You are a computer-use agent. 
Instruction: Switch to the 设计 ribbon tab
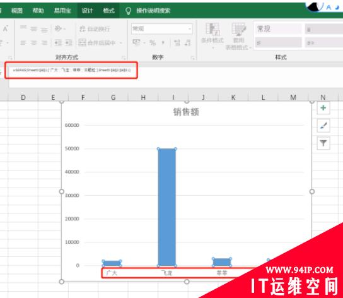pos(87,11)
